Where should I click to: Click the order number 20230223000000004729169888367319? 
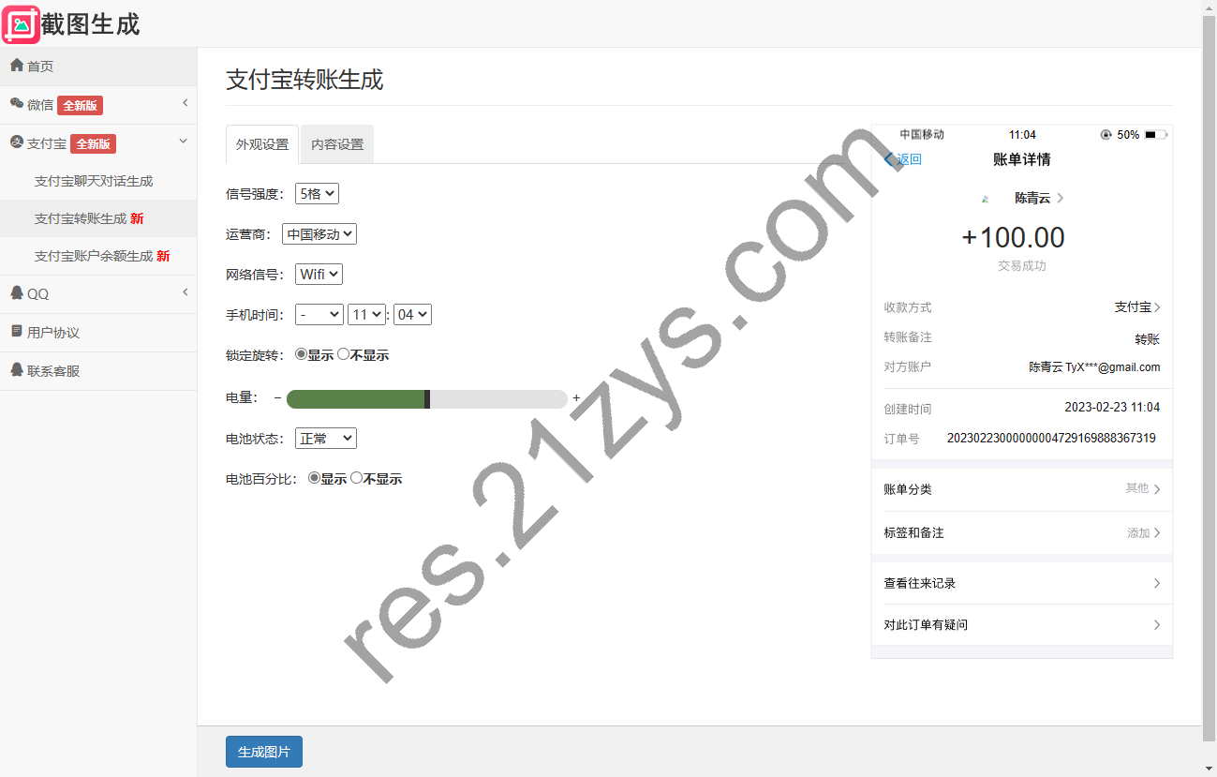pyautogui.click(x=1051, y=438)
